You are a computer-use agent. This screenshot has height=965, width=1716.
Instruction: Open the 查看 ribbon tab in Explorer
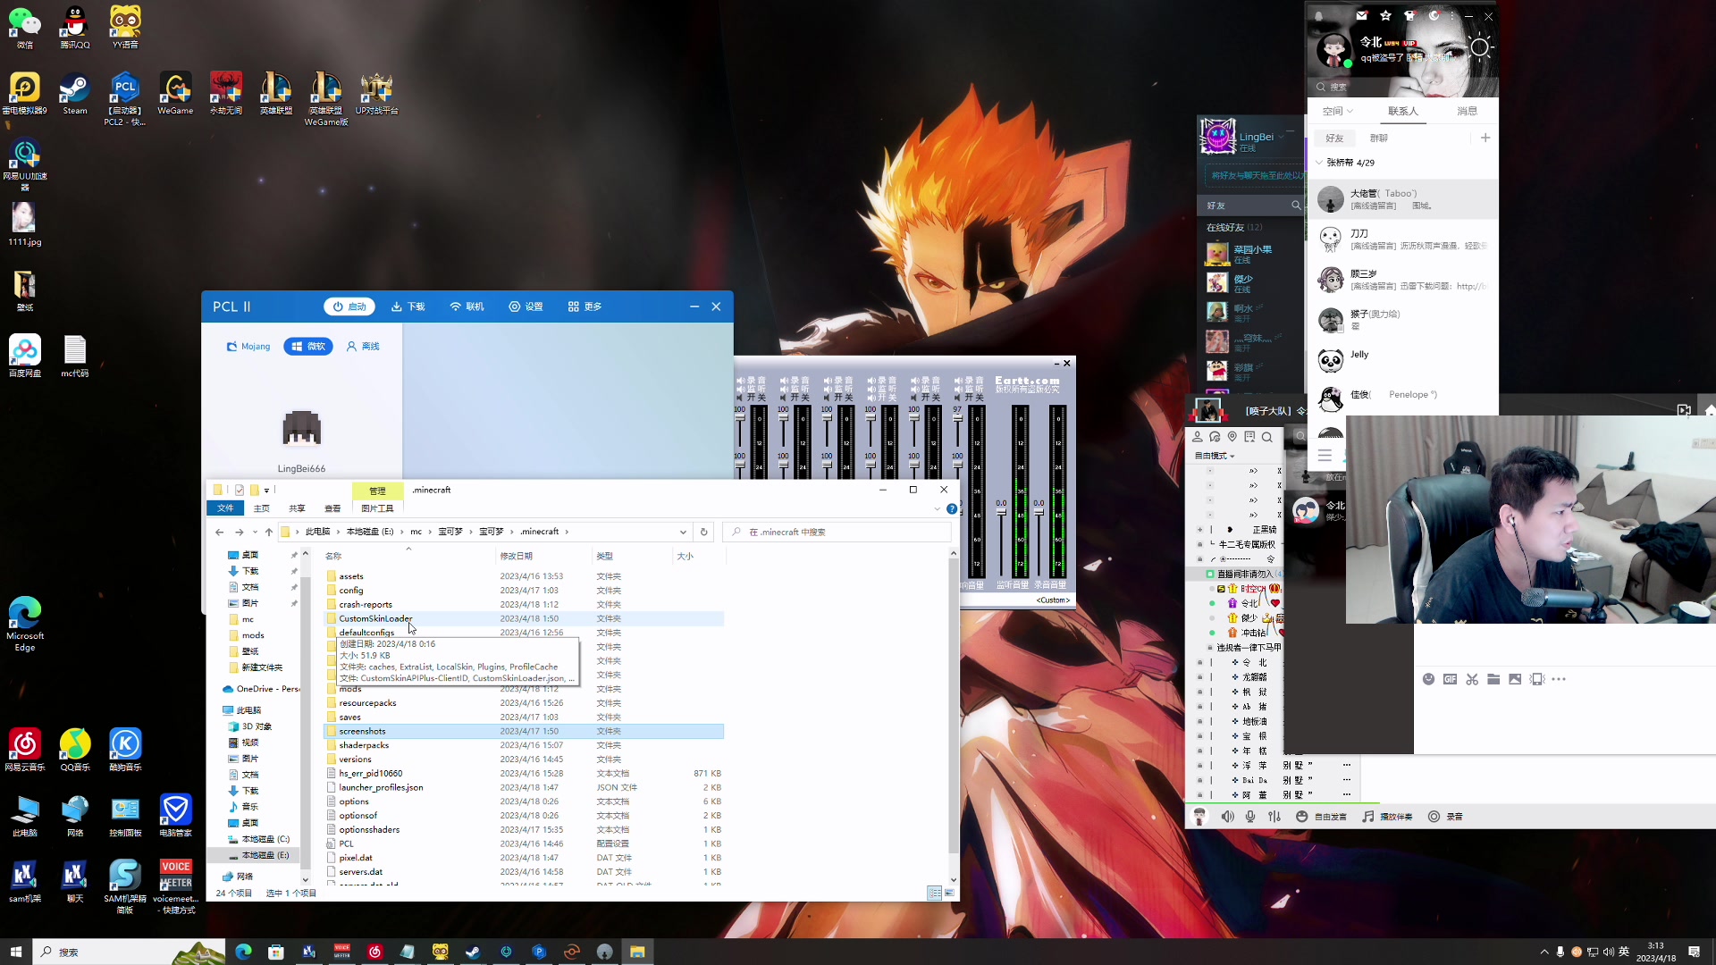tap(332, 508)
